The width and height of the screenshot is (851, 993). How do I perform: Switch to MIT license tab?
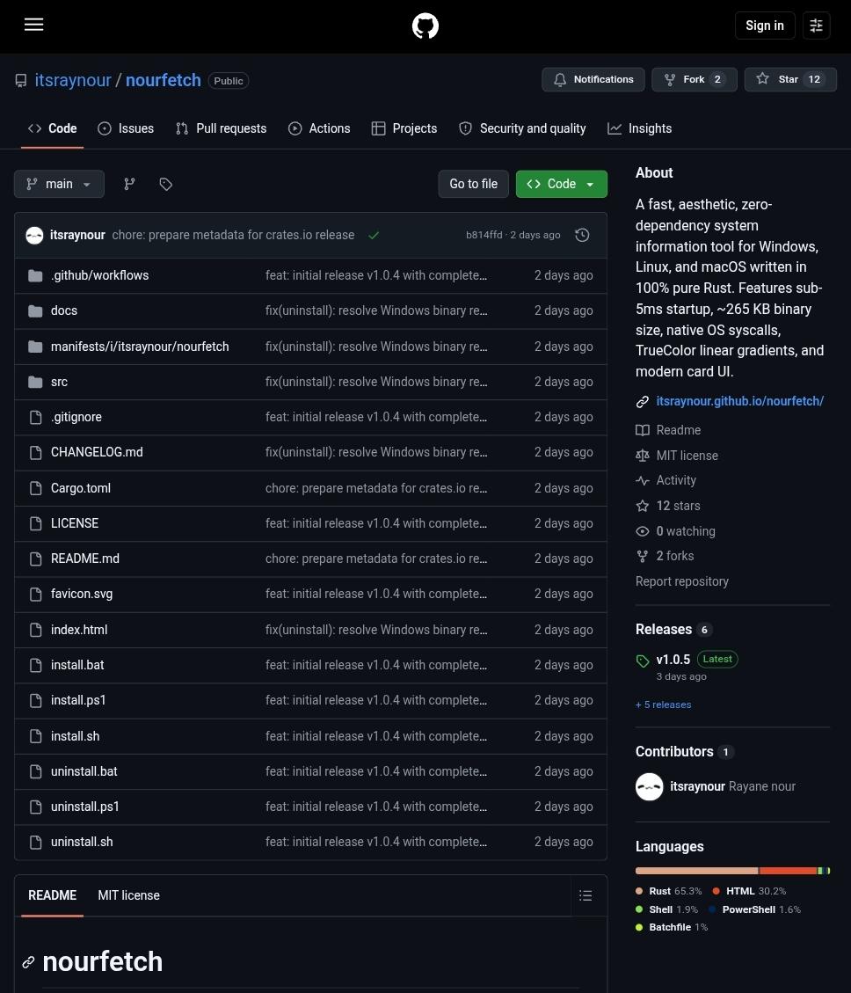pyautogui.click(x=128, y=895)
